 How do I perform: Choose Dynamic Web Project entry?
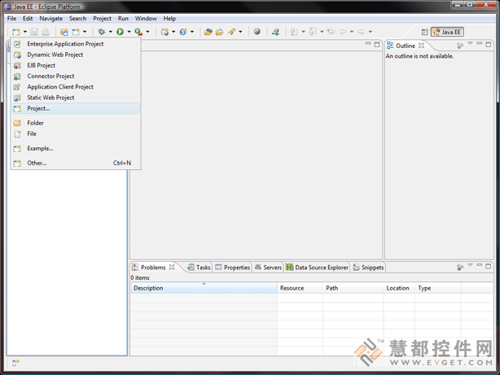coord(76,55)
